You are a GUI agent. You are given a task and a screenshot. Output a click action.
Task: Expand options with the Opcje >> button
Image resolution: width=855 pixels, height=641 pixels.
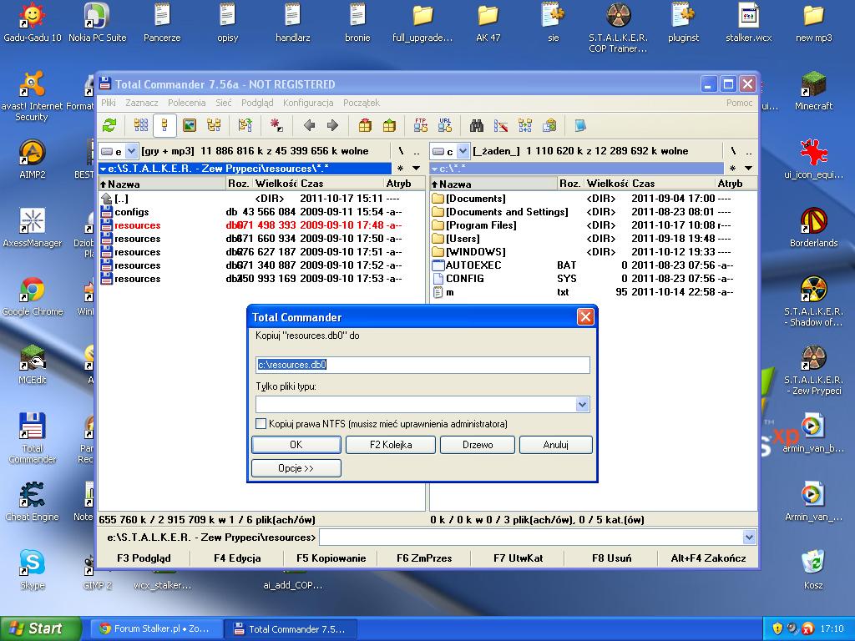[296, 468]
